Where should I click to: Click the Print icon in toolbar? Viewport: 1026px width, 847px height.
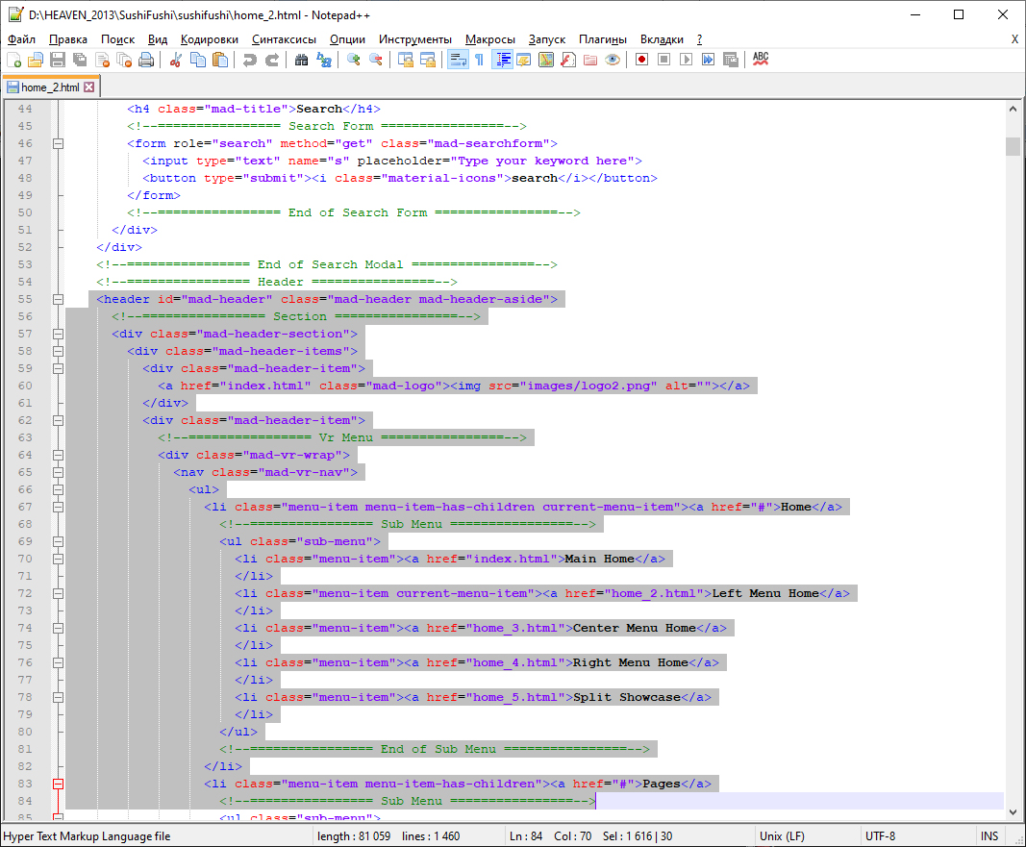point(146,60)
